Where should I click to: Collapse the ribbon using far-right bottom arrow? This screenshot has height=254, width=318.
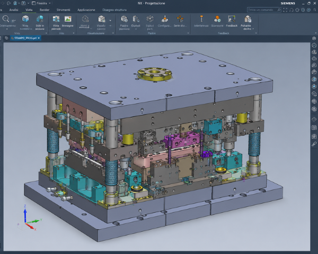(x=316, y=33)
